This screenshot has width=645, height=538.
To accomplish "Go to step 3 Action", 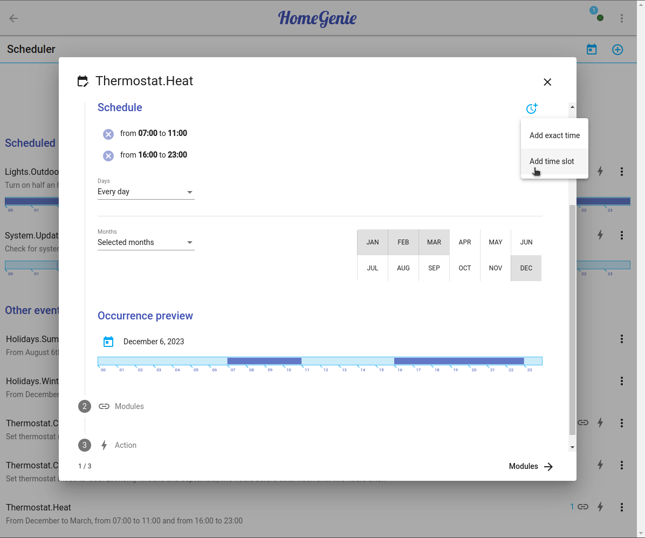I will tap(107, 445).
